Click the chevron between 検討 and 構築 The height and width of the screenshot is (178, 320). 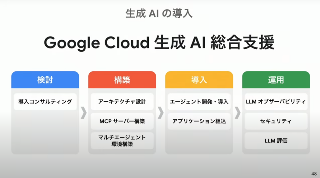click(x=83, y=113)
